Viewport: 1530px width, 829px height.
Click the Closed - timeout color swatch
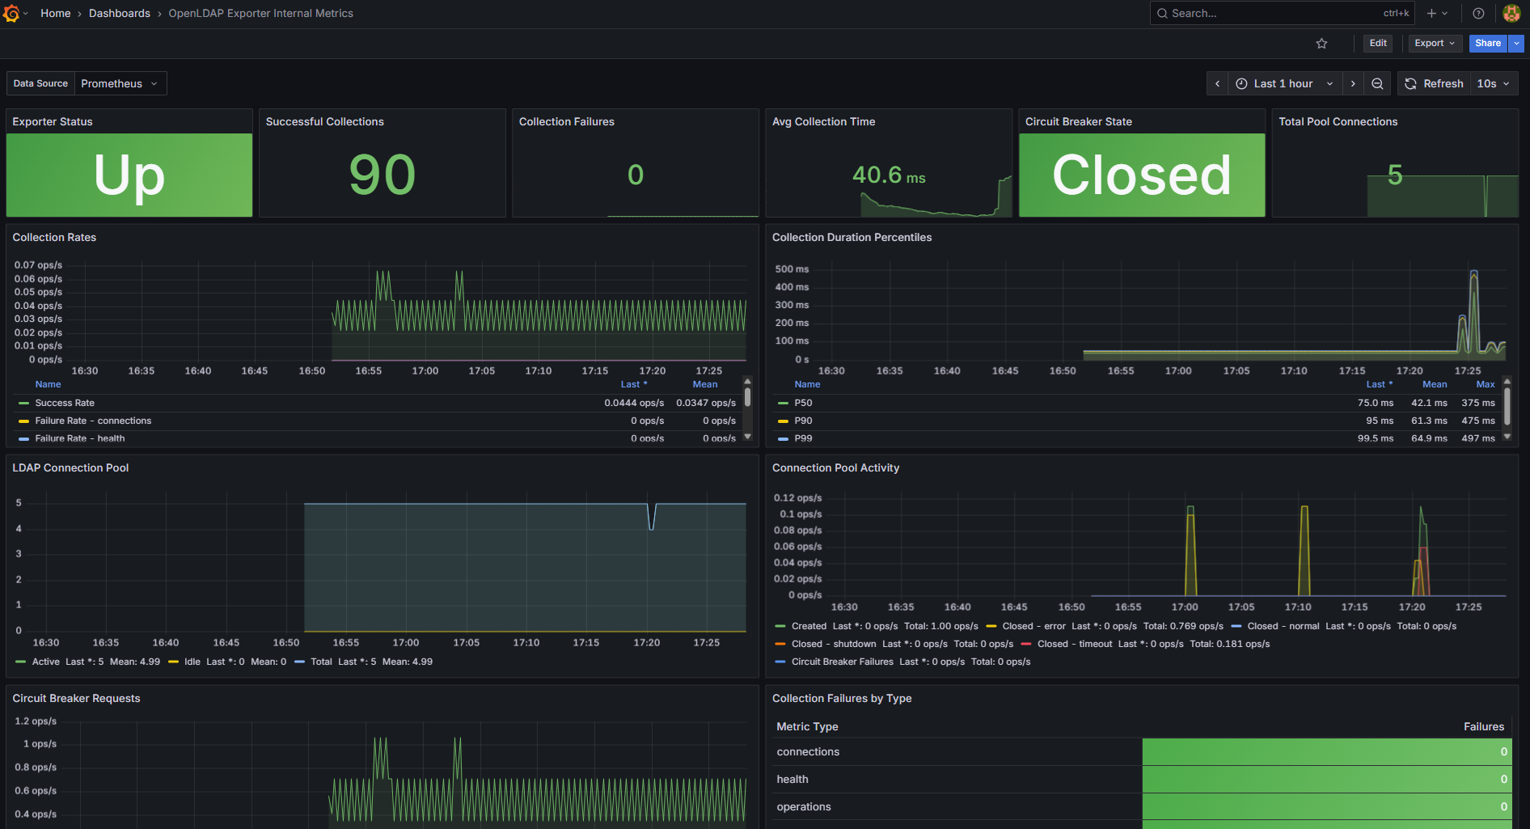1026,644
